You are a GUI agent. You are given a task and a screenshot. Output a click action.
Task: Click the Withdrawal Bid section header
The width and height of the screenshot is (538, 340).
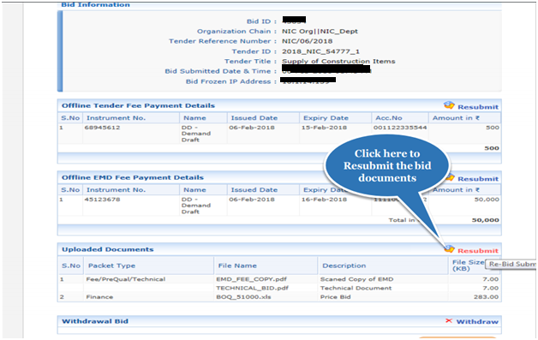[x=95, y=321]
